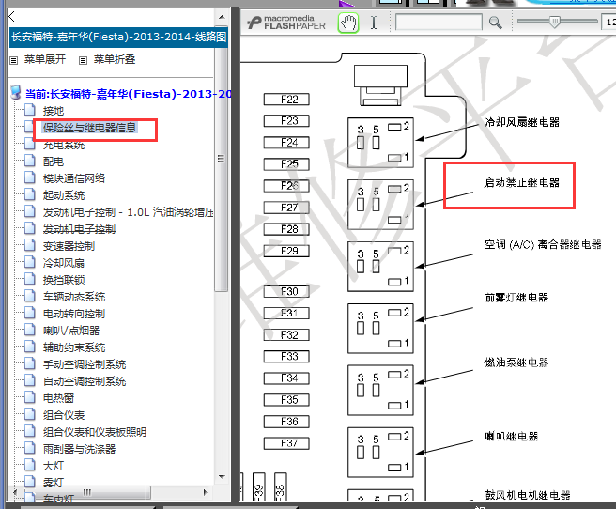Viewport: 616px width, 509px height.
Task: Click the FlashPaper search input field
Action: (x=439, y=22)
